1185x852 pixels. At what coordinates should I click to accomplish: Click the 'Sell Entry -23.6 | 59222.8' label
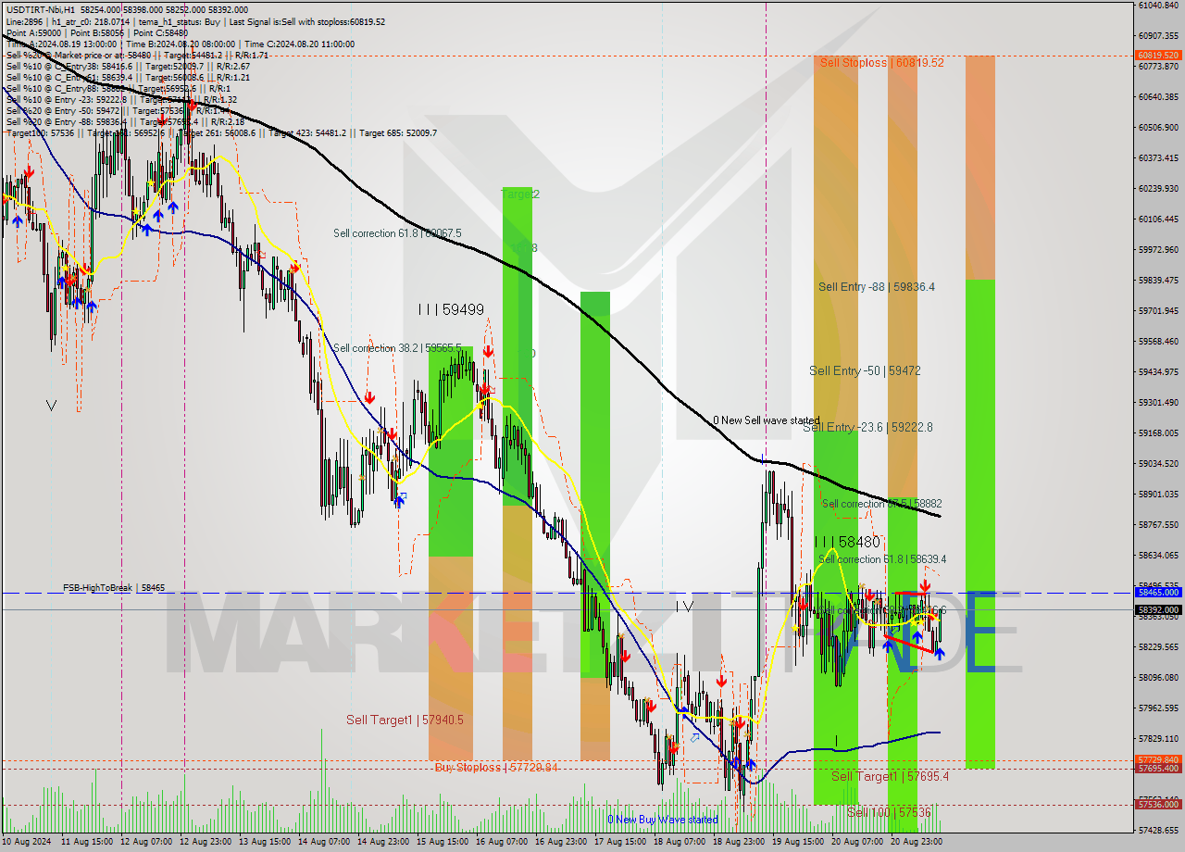click(x=867, y=427)
